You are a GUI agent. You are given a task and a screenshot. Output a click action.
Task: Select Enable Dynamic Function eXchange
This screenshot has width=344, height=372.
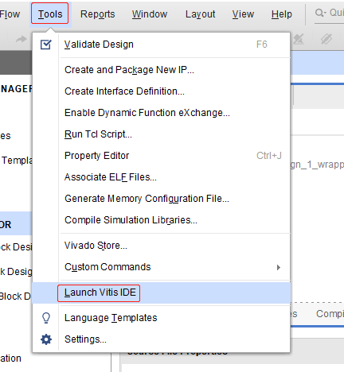(x=161, y=113)
